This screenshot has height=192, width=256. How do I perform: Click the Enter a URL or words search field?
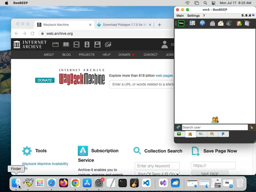pos(142,84)
